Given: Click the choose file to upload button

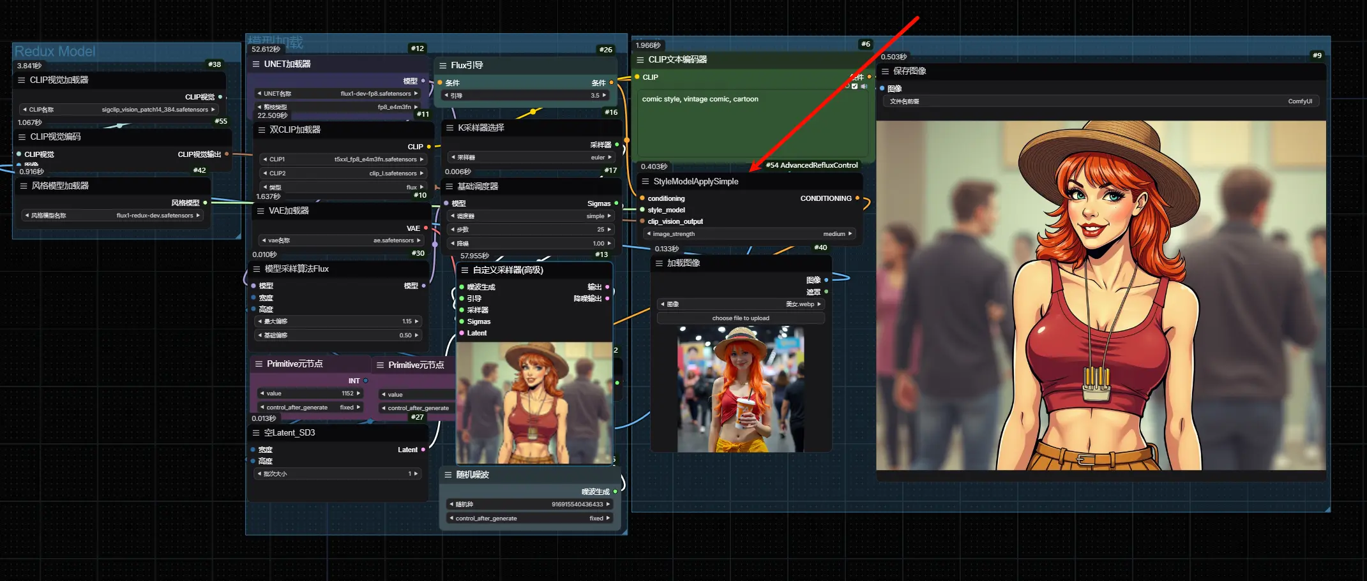Looking at the screenshot, I should click(x=741, y=318).
